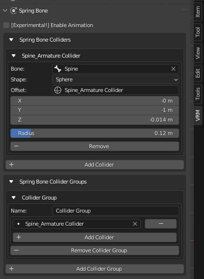Switch to the Tools sidebar tab

pos(198,94)
